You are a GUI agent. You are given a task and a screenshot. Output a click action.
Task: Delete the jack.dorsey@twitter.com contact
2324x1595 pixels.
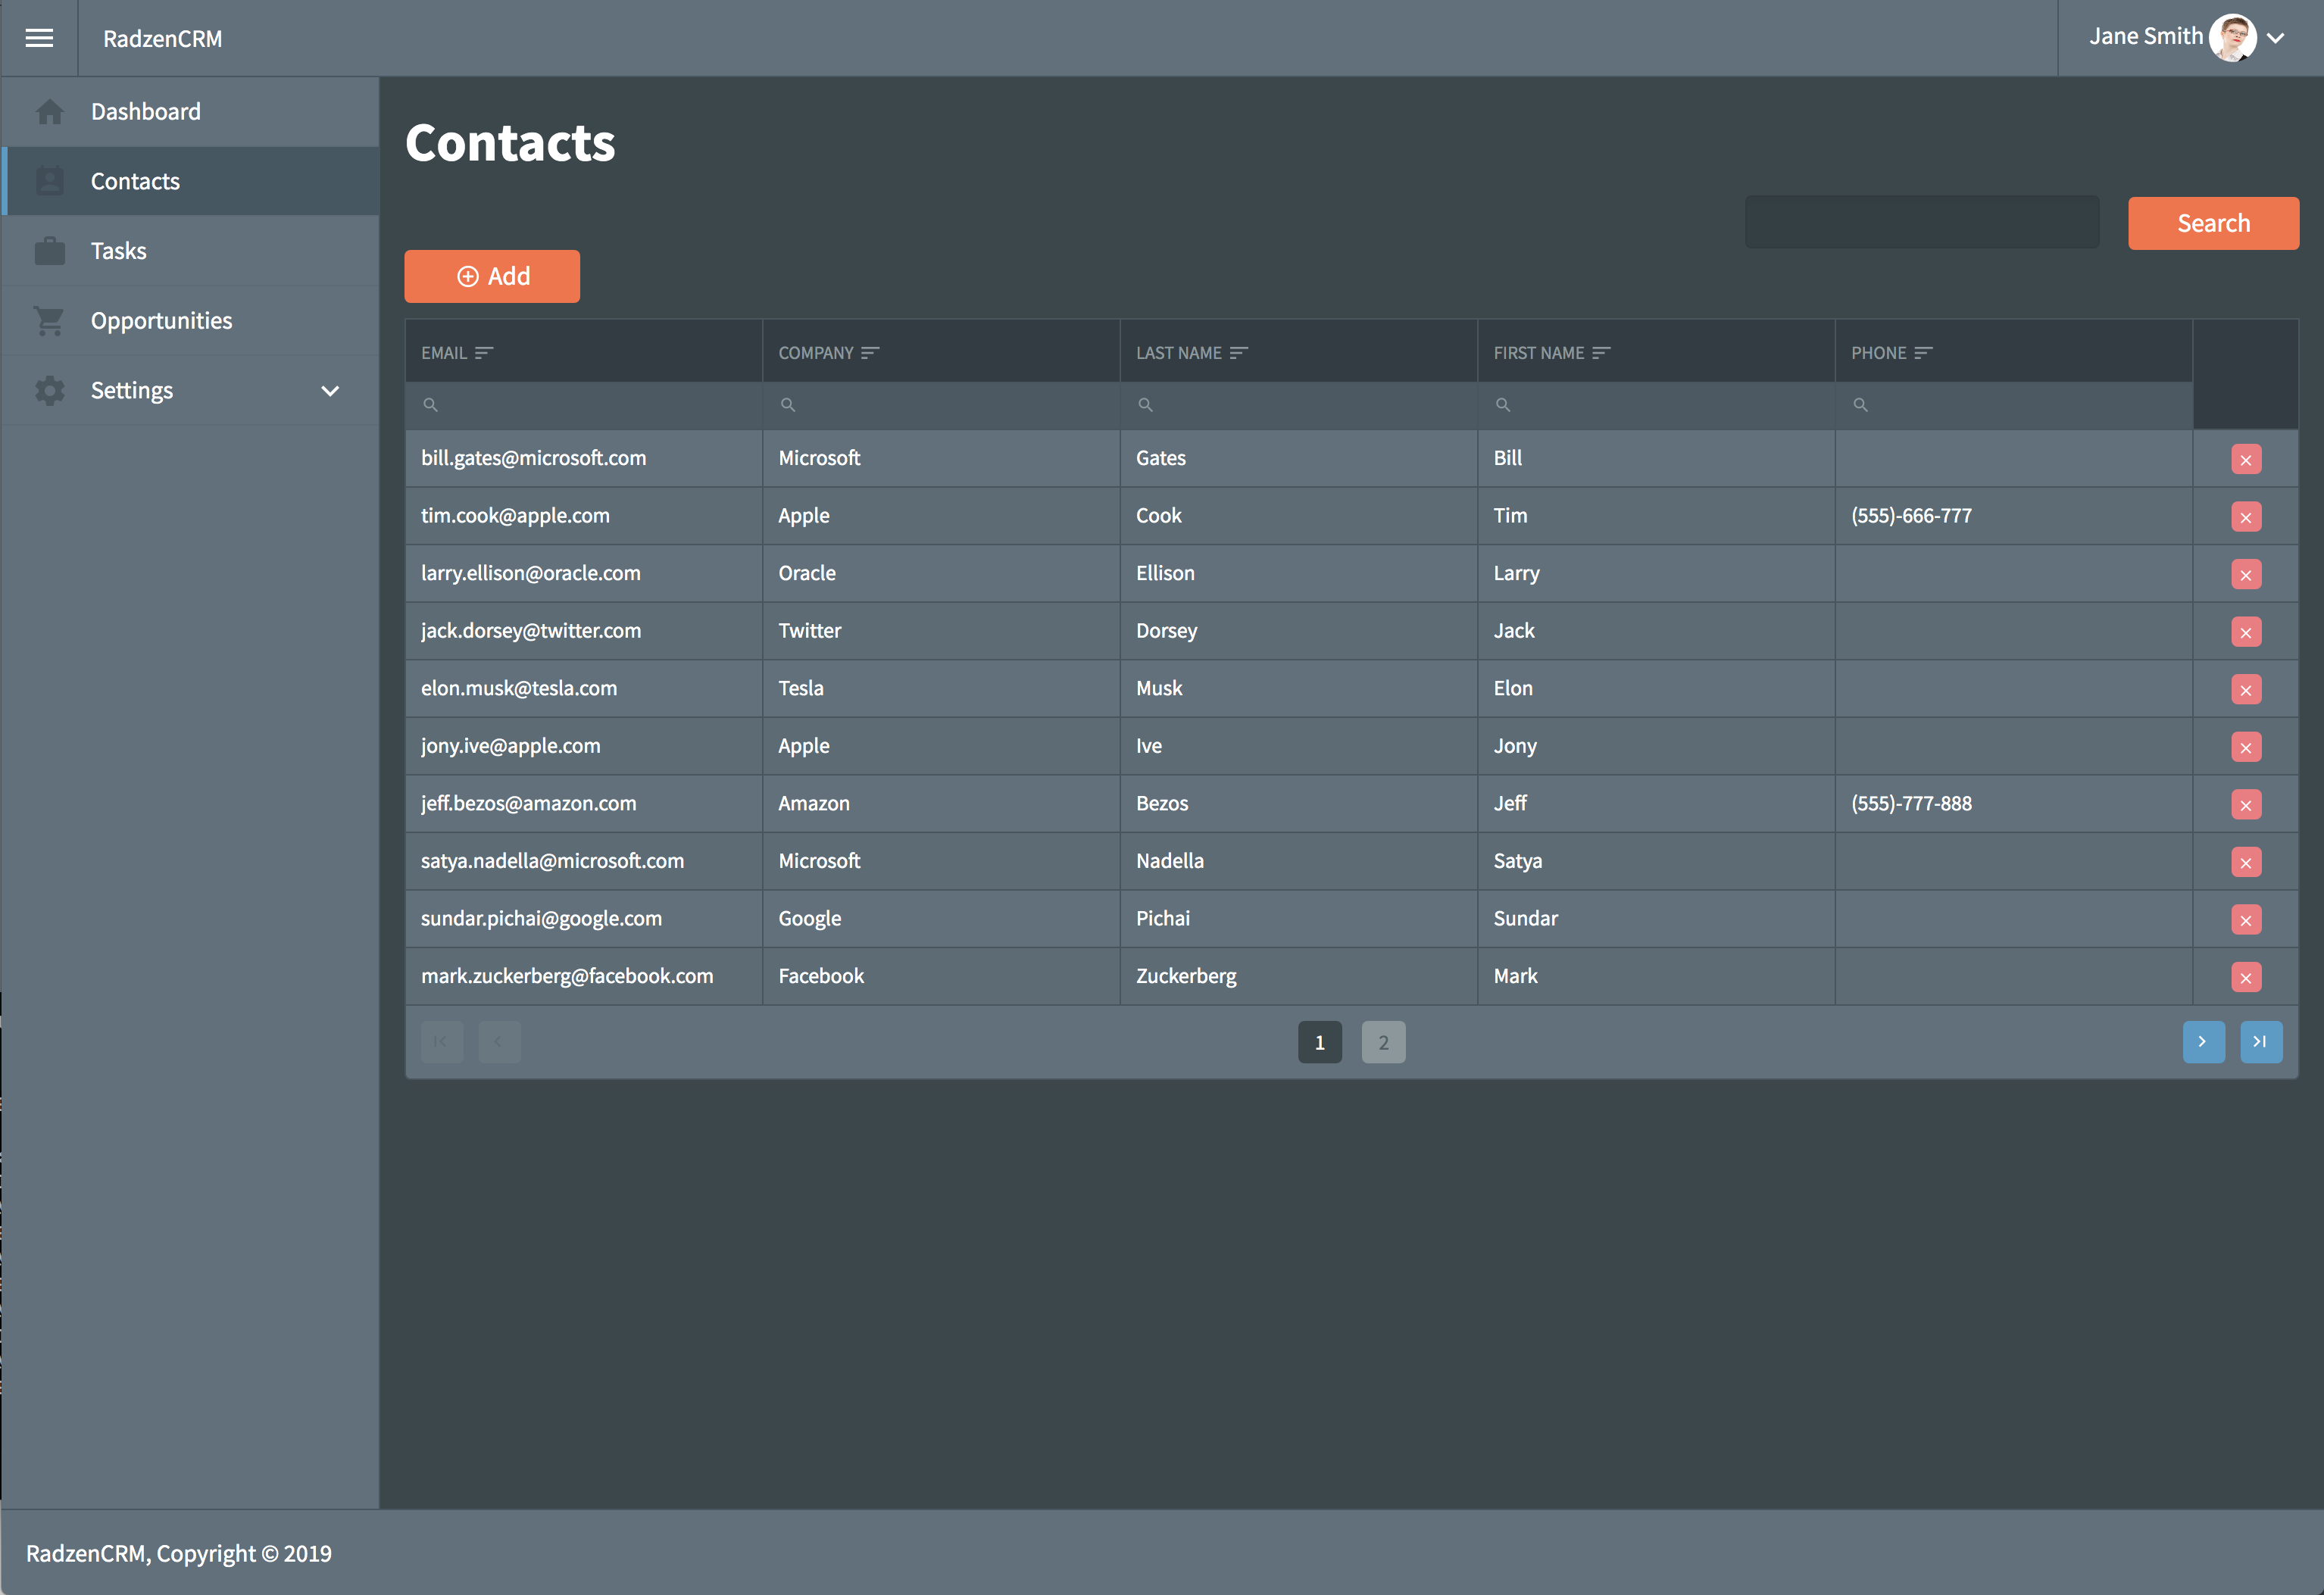(x=2246, y=632)
